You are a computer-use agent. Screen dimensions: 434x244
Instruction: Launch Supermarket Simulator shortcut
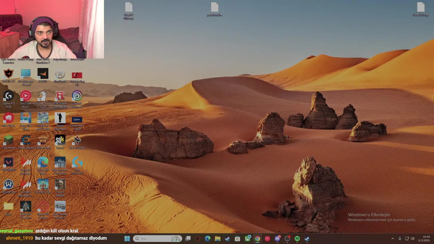[x=60, y=166]
